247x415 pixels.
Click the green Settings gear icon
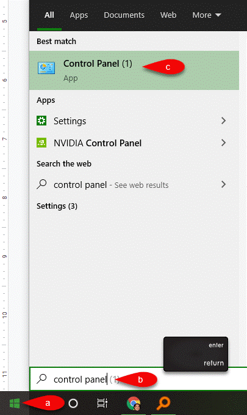pyautogui.click(x=41, y=121)
